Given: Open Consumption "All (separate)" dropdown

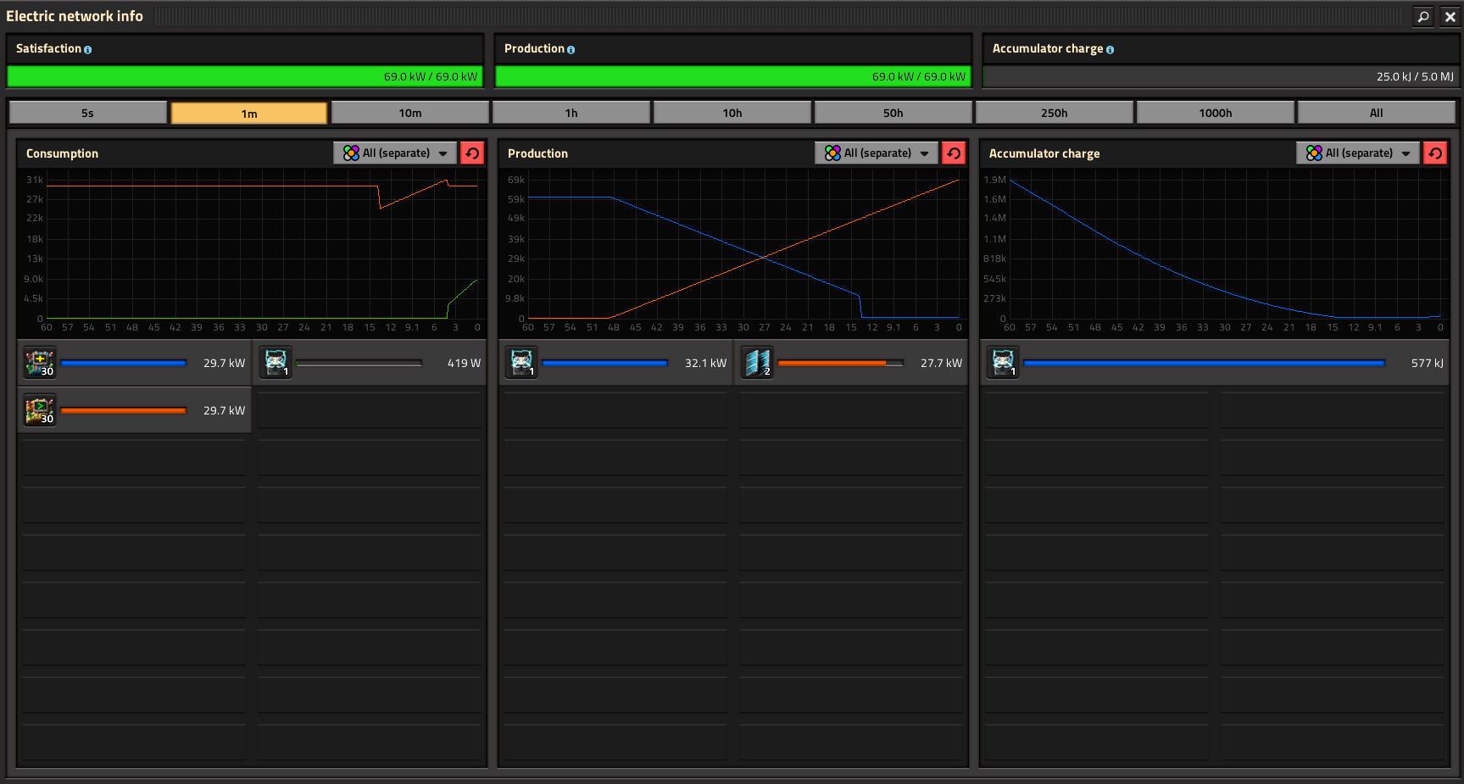Looking at the screenshot, I should (395, 153).
